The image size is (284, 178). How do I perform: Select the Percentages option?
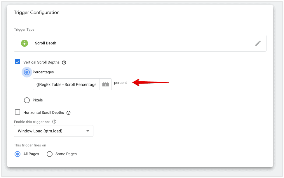point(27,72)
